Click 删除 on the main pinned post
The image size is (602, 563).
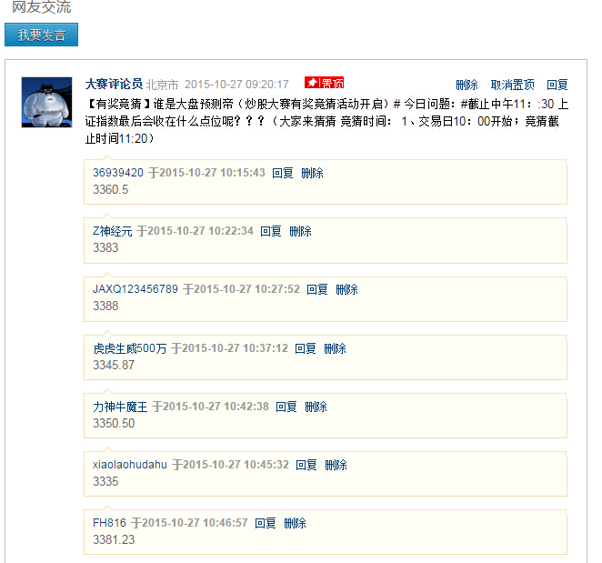pyautogui.click(x=467, y=85)
